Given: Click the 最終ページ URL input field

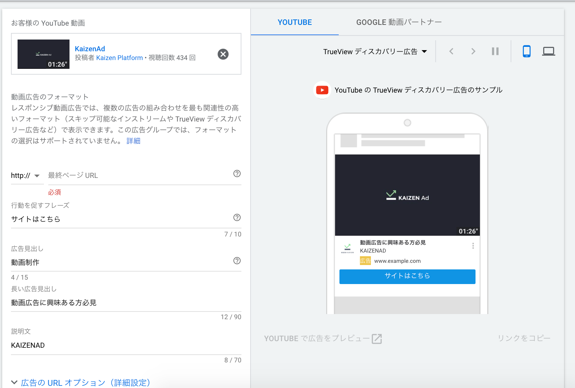Looking at the screenshot, I should pos(139,176).
